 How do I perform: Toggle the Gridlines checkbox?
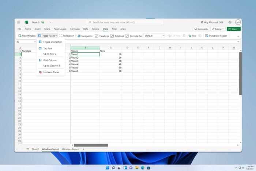coord(112,36)
